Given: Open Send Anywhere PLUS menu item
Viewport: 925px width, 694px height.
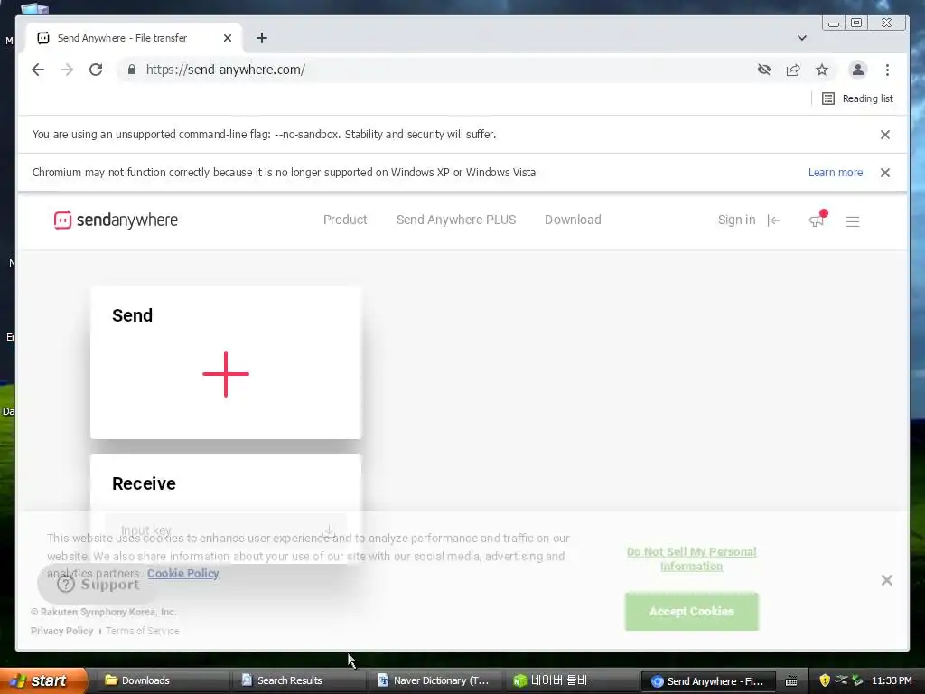Looking at the screenshot, I should [x=456, y=220].
